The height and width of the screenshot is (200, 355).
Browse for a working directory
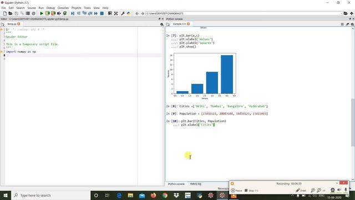pos(346,13)
